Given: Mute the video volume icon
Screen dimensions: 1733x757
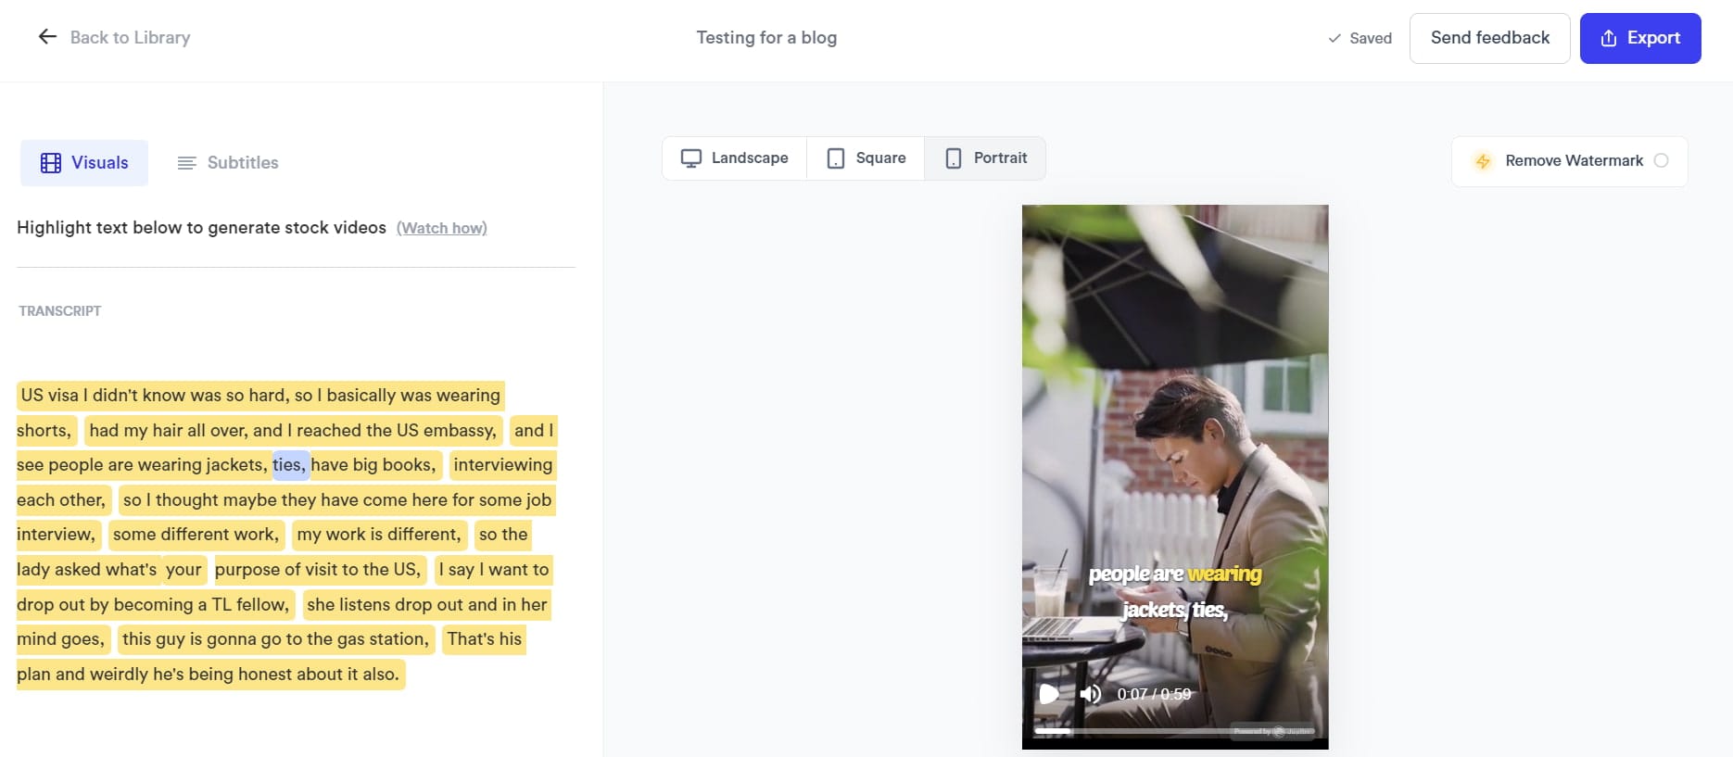Looking at the screenshot, I should click(1090, 694).
